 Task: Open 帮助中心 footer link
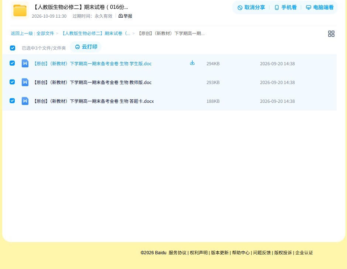click(241, 253)
